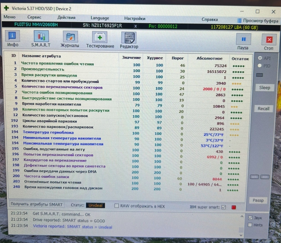Image resolution: width=281 pixels, height=243 pixels.
Task: Click the Sleep button
Action: [264, 88]
